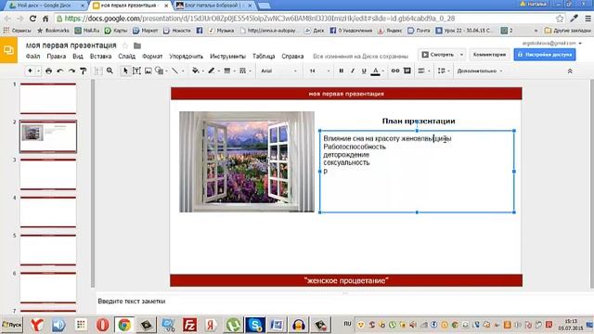Open the Слайд menu

[126, 56]
